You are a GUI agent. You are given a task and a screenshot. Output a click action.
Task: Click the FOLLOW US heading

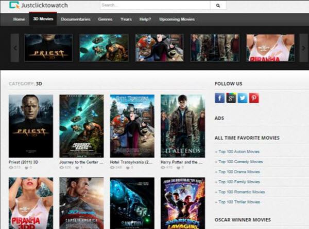[x=228, y=84]
